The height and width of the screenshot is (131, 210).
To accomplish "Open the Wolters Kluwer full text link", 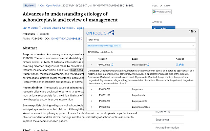I will 162,12.
